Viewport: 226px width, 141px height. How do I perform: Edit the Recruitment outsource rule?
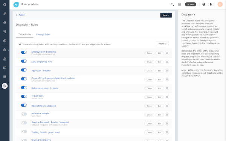click(x=160, y=106)
